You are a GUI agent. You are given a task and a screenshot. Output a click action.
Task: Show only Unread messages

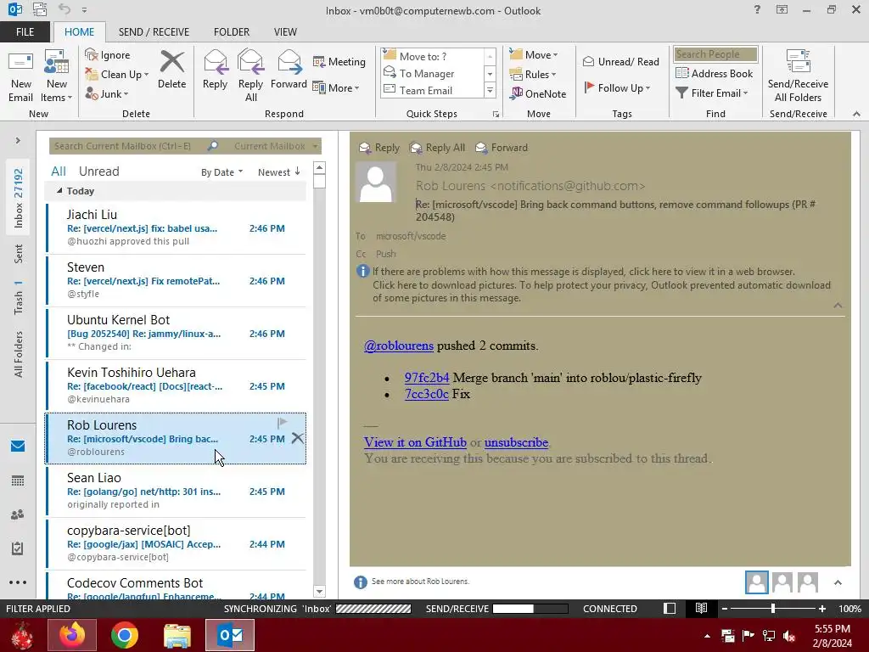point(98,171)
